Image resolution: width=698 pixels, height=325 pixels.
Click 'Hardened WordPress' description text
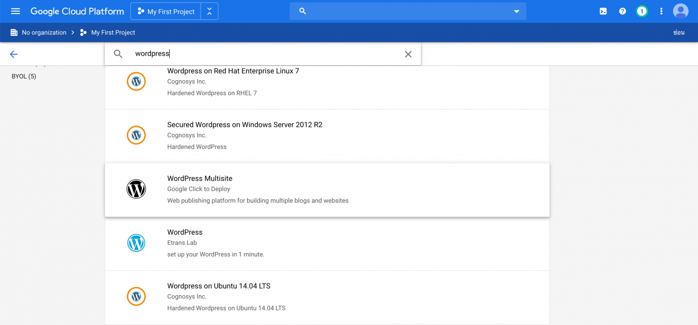tap(197, 147)
